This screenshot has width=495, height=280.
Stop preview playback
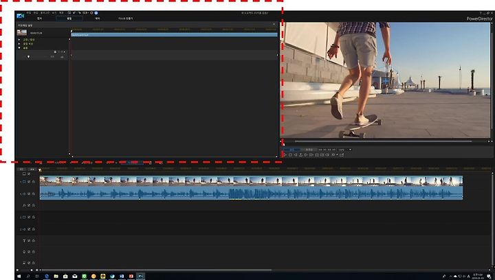pos(290,155)
